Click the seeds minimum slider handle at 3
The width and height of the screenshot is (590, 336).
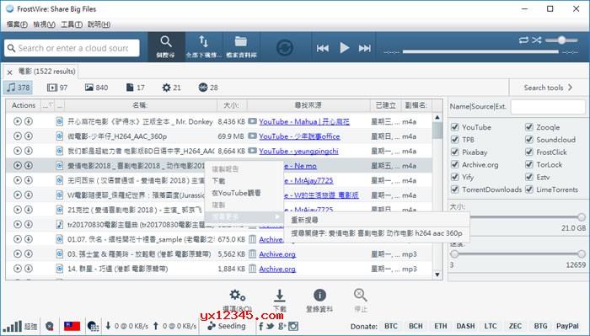(x=454, y=253)
